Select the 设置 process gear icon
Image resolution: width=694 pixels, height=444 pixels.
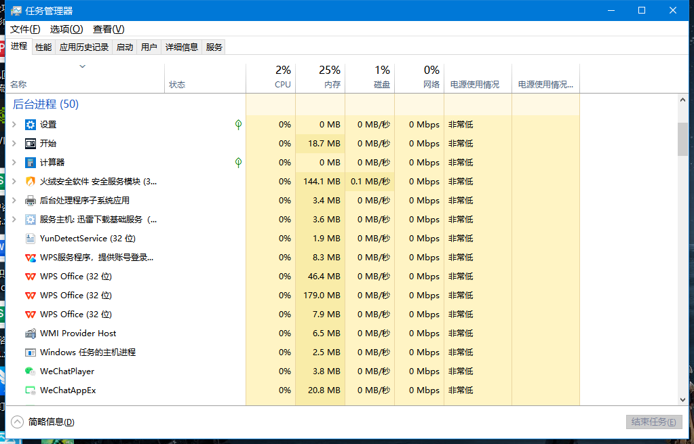pos(29,124)
